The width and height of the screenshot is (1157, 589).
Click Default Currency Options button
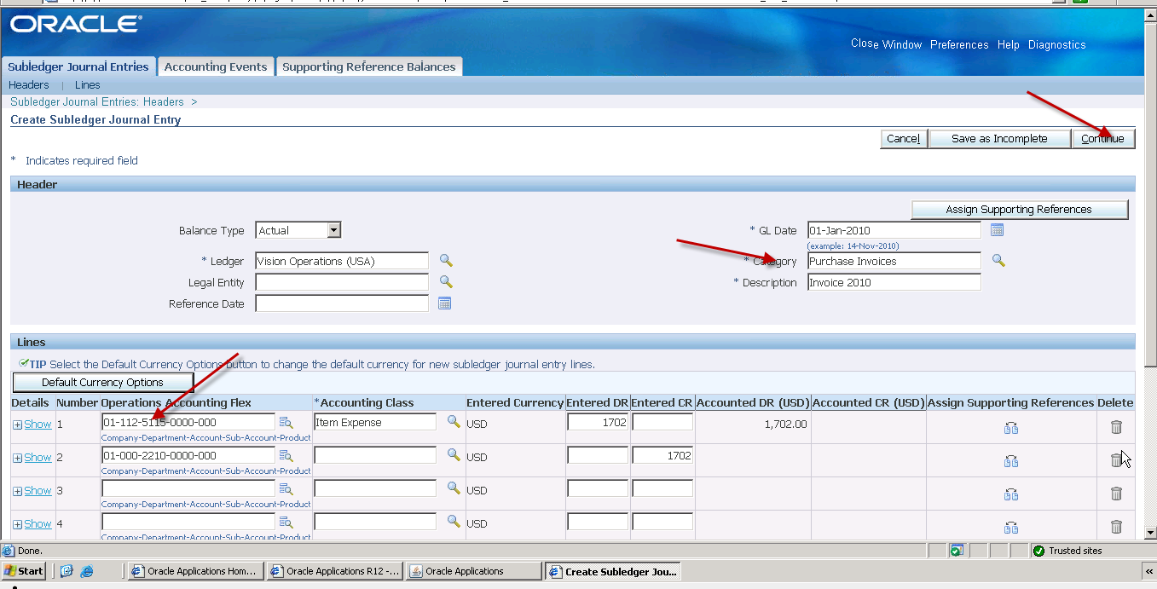(x=103, y=383)
